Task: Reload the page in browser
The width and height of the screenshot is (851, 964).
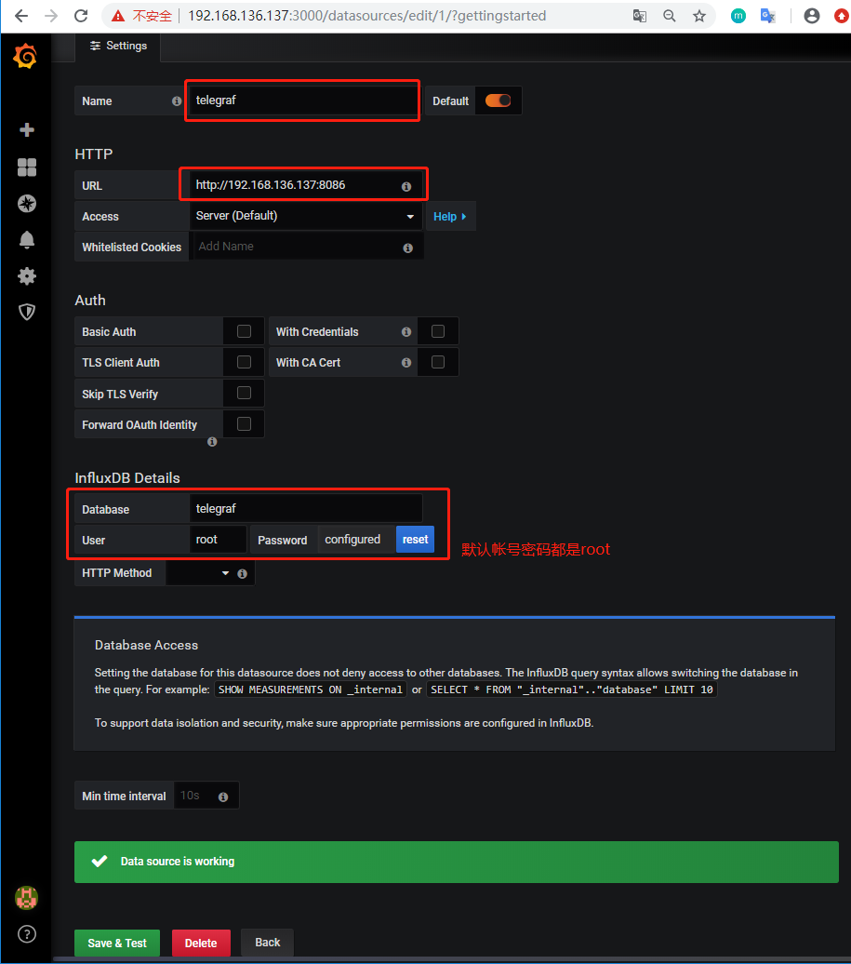Action: (81, 16)
